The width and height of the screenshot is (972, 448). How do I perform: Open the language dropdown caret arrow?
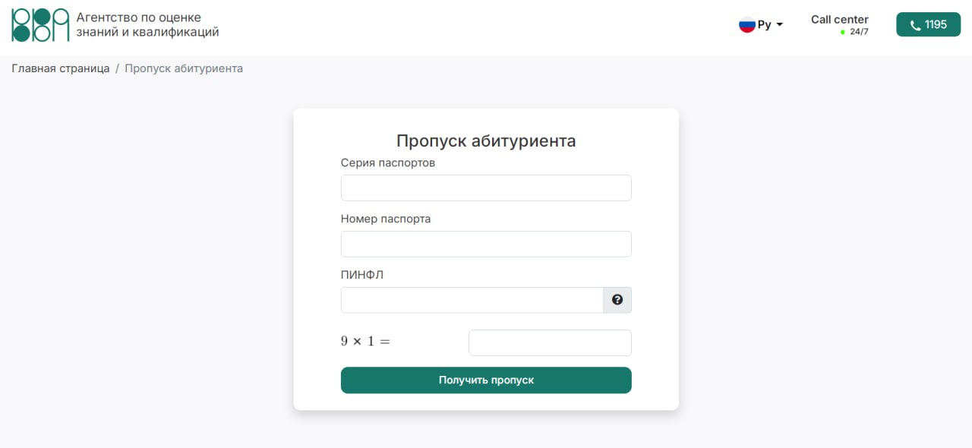coord(780,25)
